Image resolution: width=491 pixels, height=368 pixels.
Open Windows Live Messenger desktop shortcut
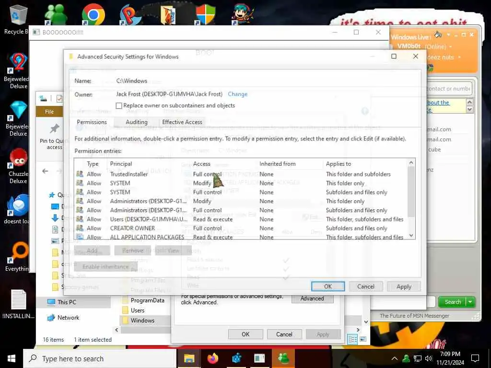(x=56, y=14)
